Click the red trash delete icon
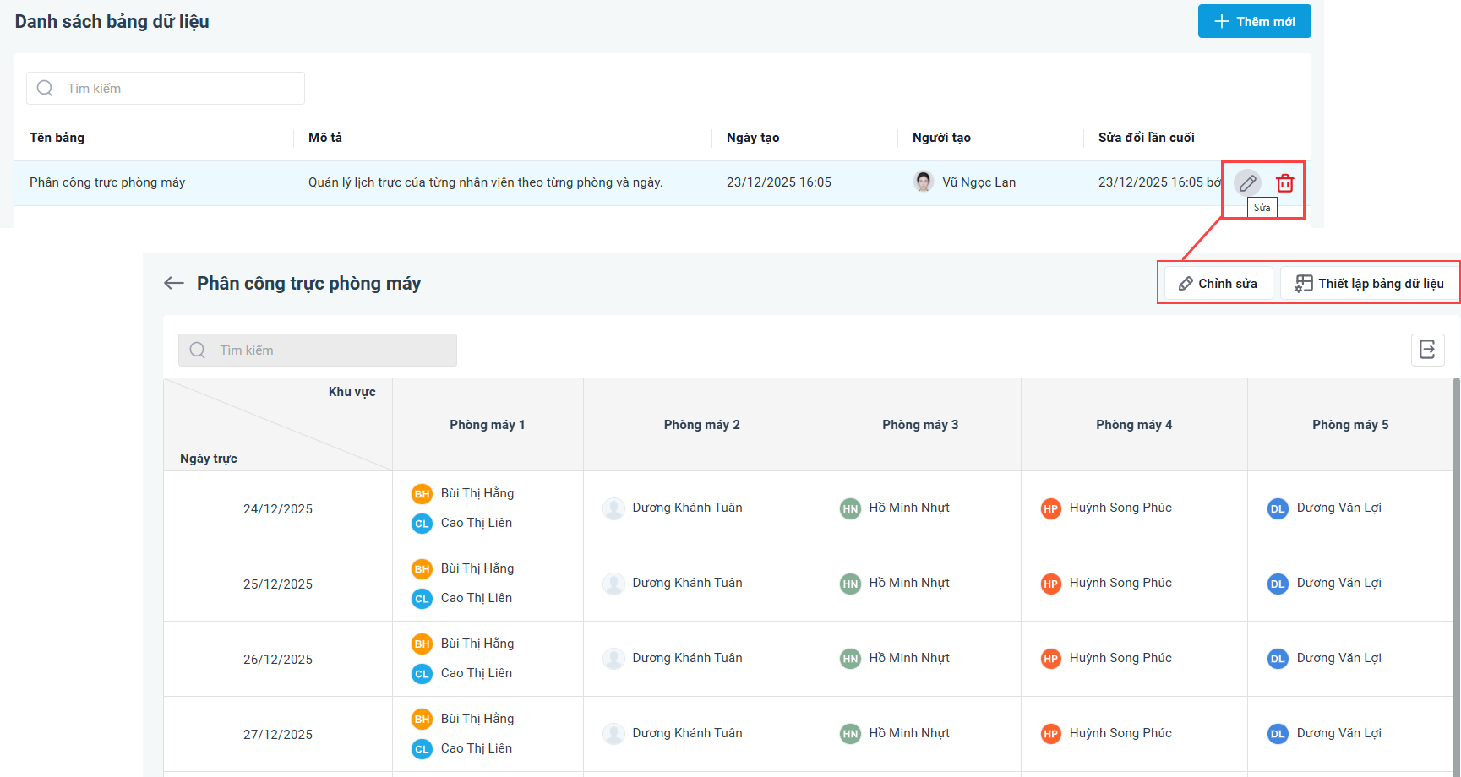 1284,182
